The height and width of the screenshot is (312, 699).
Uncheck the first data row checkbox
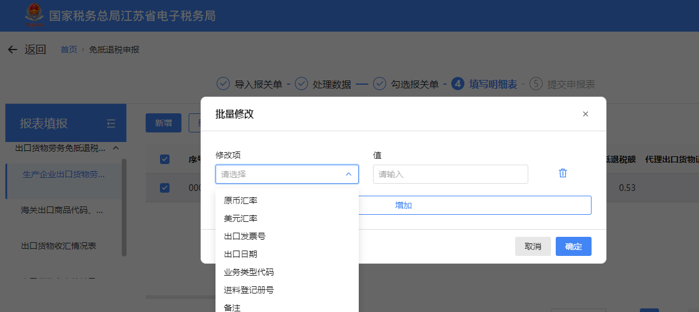click(x=165, y=188)
